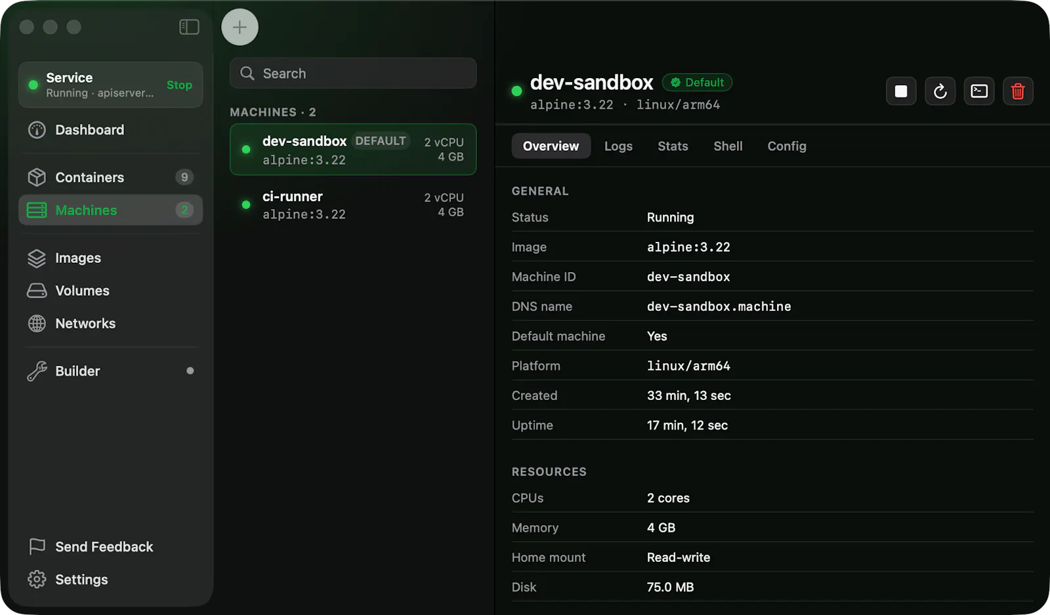Click the Send Feedback flag icon
The image size is (1050, 615).
point(37,546)
